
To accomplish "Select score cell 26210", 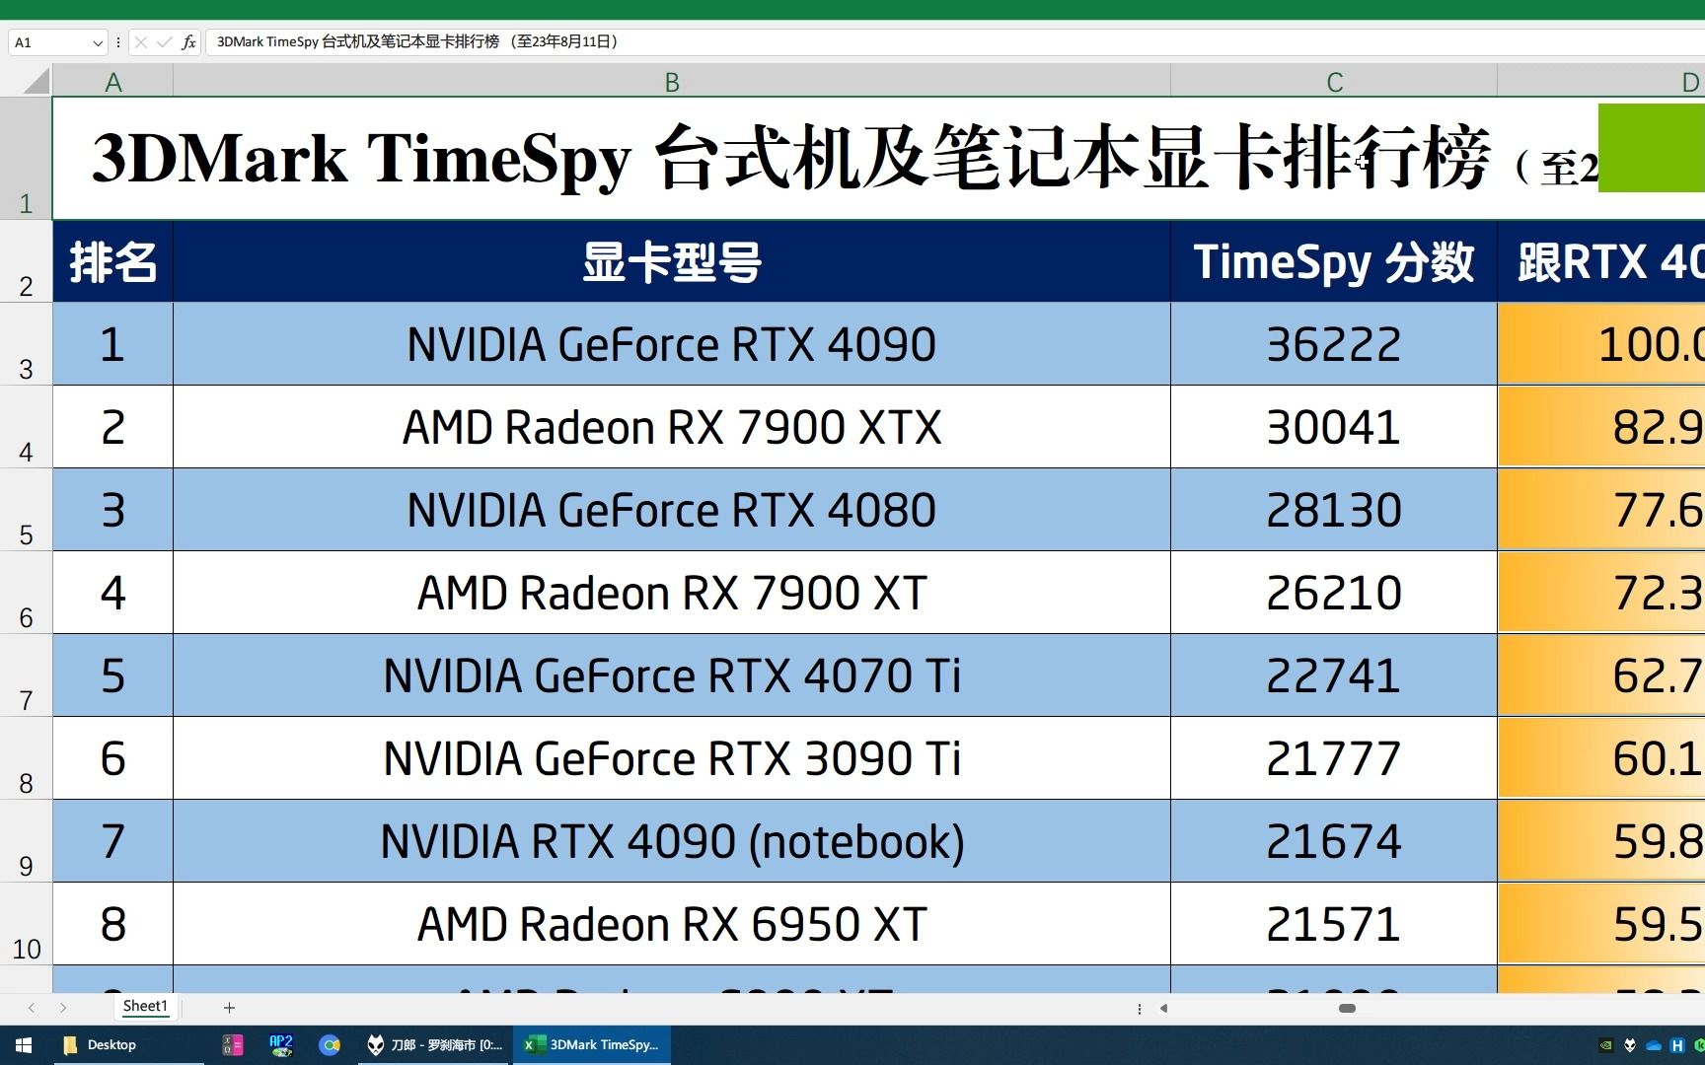I will [x=1334, y=593].
